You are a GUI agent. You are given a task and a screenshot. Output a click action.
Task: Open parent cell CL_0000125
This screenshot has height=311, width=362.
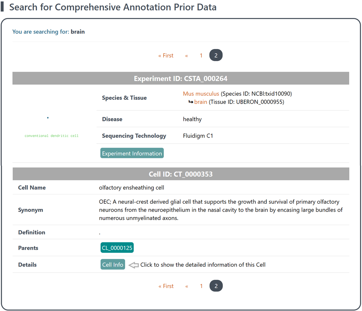pos(117,248)
